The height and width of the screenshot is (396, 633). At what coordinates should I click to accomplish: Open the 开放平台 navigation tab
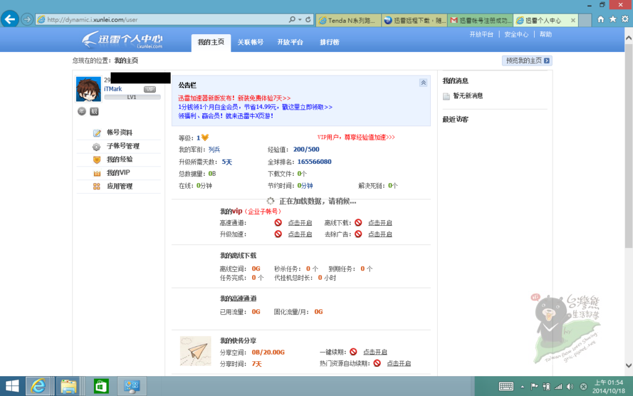(290, 43)
